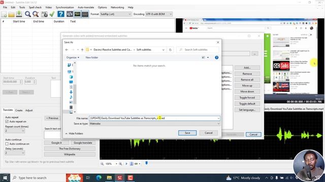Image resolution: width=325 pixels, height=182 pixels.
Task: Click Cancel in the Save As dialog
Action: pyautogui.click(x=209, y=133)
